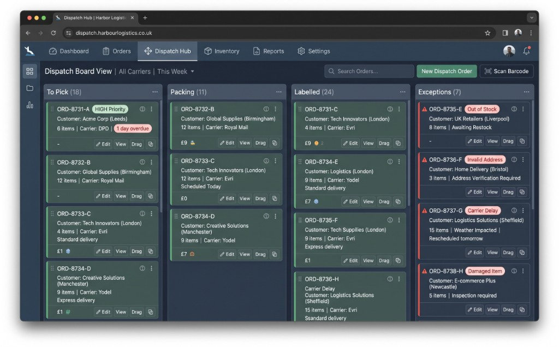This screenshot has height=347, width=559.
Task: Open a new browser tab
Action: coord(145,17)
